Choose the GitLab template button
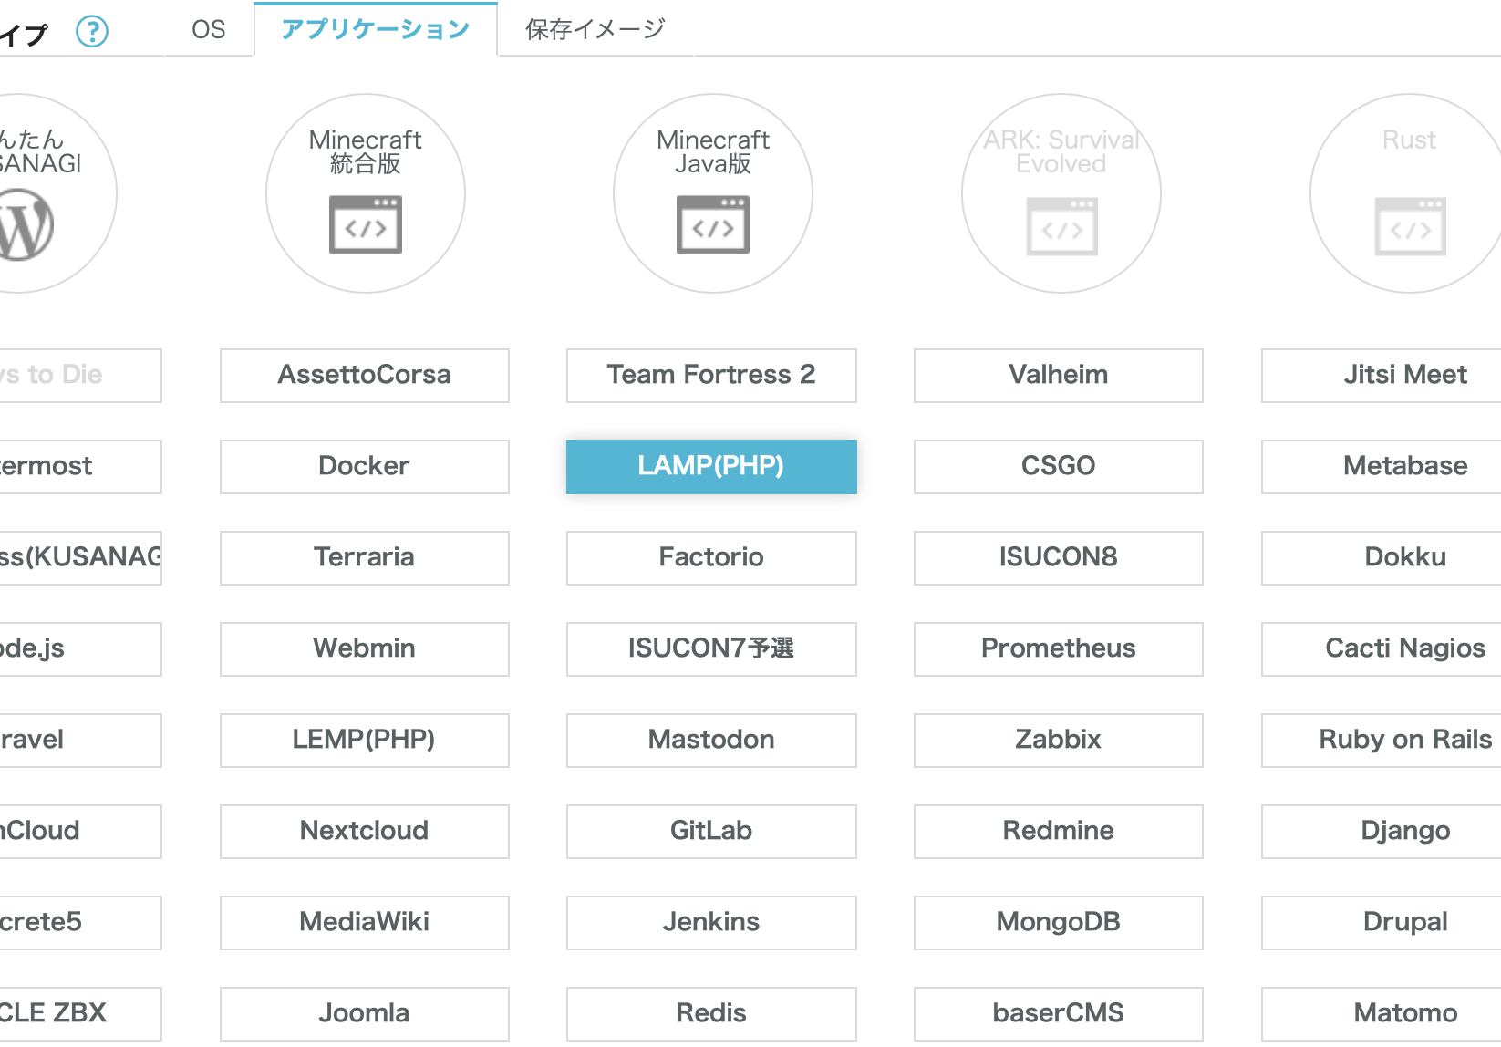1501x1047 pixels. 711,831
